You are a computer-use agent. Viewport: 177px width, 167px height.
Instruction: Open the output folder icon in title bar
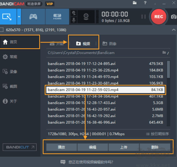135,3
